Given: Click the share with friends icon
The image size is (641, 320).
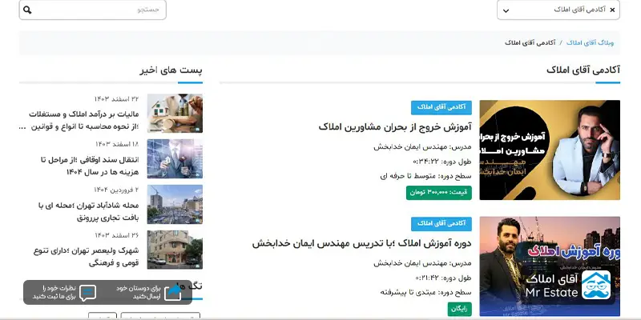Looking at the screenshot, I should point(173,293).
